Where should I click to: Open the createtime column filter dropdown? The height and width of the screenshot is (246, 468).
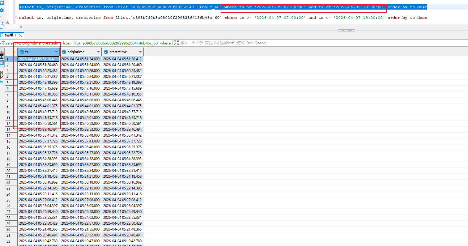point(140,52)
